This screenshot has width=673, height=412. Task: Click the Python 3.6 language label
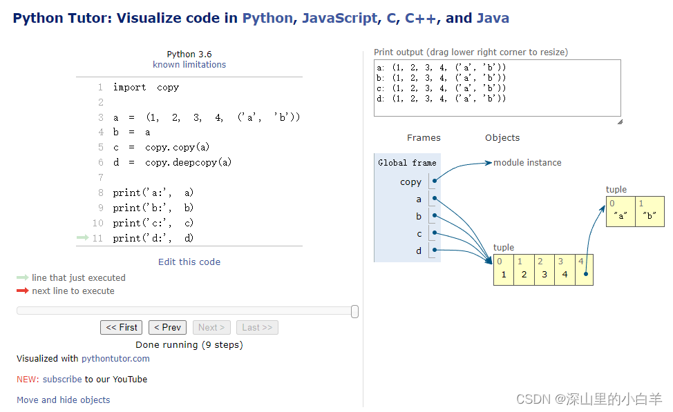189,55
